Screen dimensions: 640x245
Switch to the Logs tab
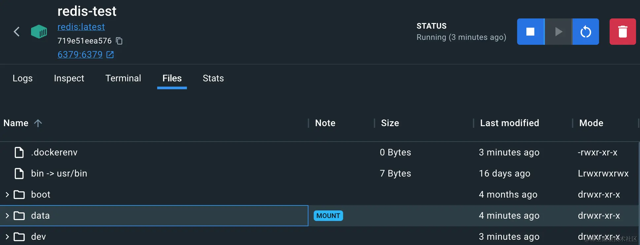[x=22, y=78]
